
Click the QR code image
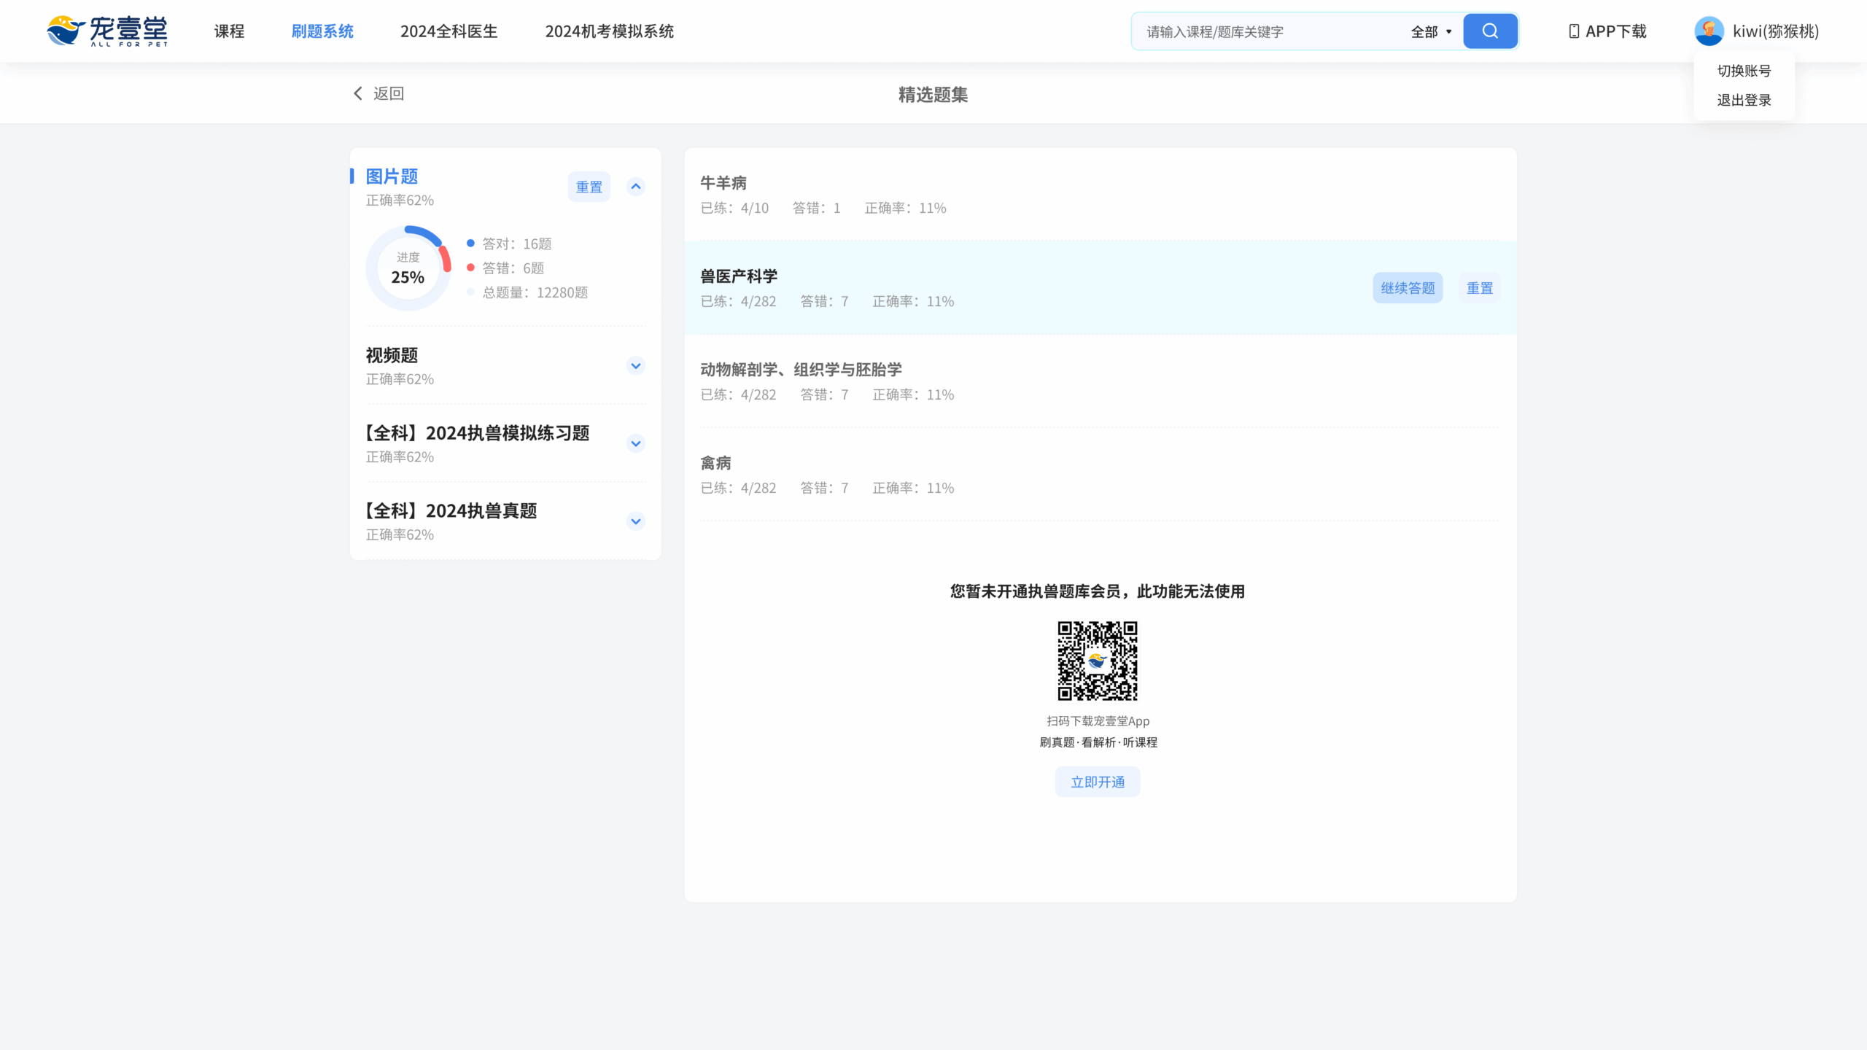(x=1097, y=661)
